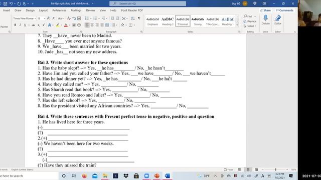The height and width of the screenshot is (180, 321).
Task: Click Undo icon in title bar
Action: pos(11,3)
